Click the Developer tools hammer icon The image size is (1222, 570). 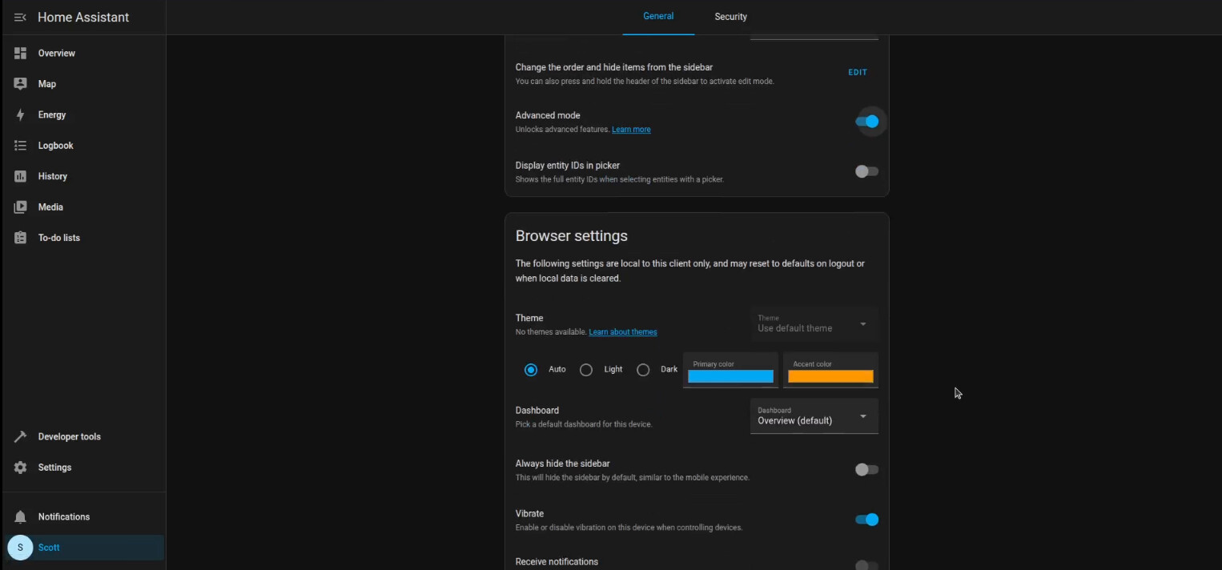click(x=21, y=436)
